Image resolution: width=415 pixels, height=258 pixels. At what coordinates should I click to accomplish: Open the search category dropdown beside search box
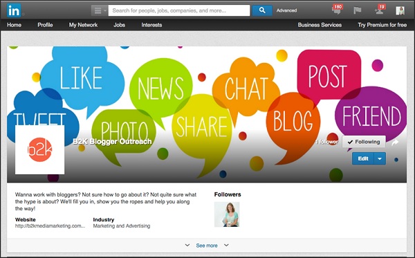click(100, 10)
